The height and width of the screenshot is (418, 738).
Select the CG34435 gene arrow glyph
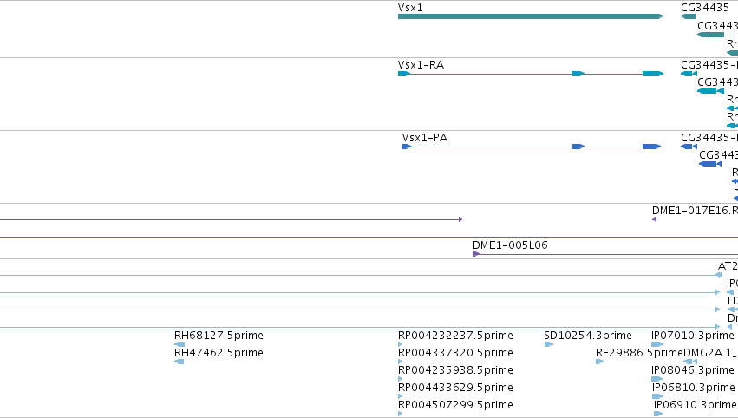point(688,16)
